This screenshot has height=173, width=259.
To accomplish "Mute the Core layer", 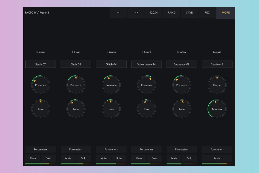I will coord(33,158).
